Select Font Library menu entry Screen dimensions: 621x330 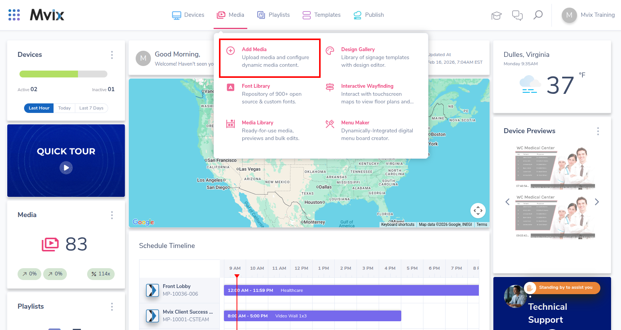tap(270, 94)
